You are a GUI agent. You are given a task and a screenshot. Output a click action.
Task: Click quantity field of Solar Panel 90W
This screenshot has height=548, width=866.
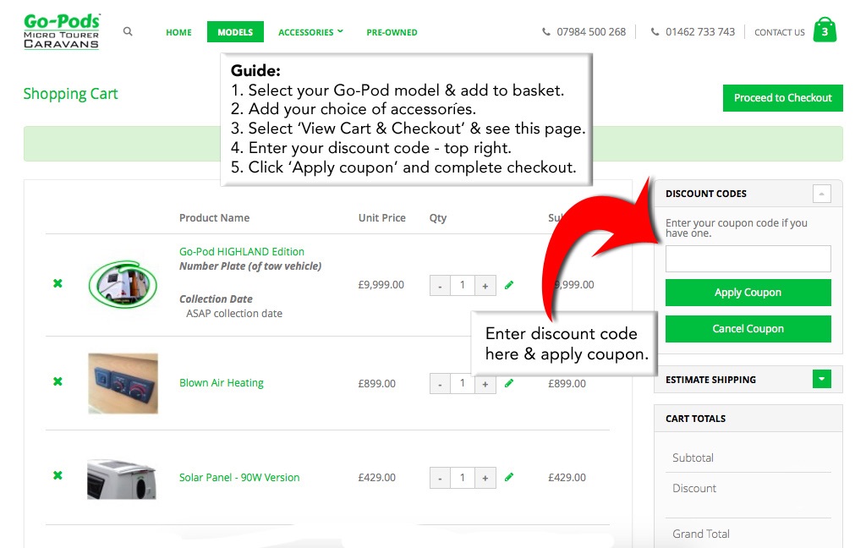(463, 478)
